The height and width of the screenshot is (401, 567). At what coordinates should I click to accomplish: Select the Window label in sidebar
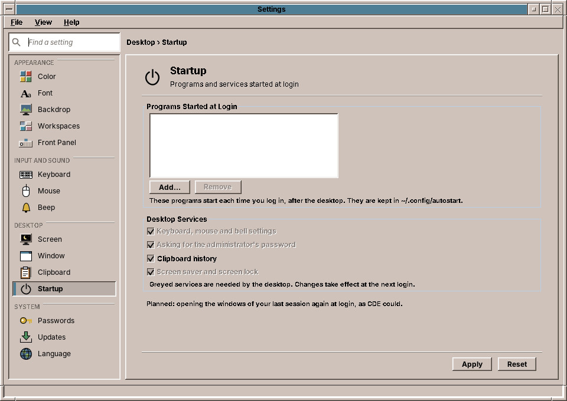(x=51, y=256)
